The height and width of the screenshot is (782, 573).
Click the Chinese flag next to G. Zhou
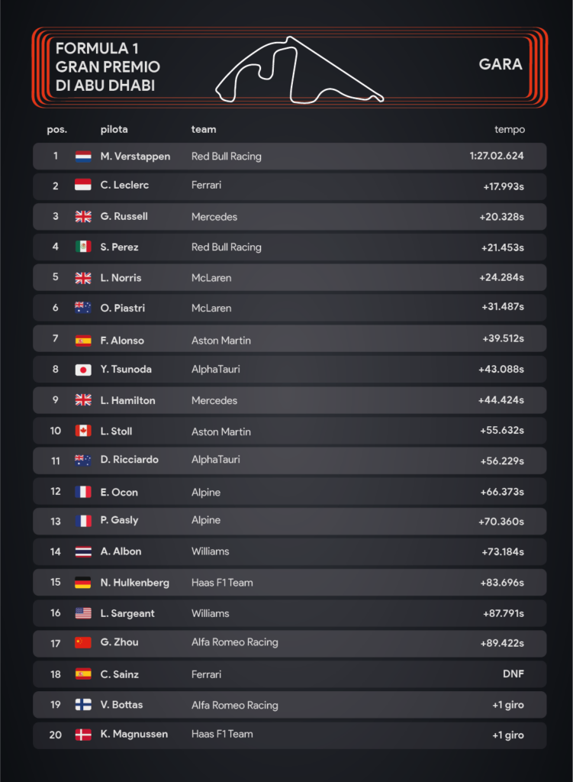(82, 643)
